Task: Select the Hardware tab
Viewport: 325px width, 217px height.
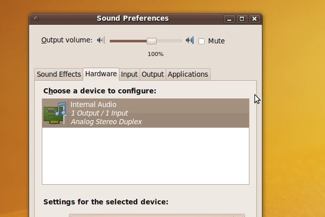Action: point(101,74)
